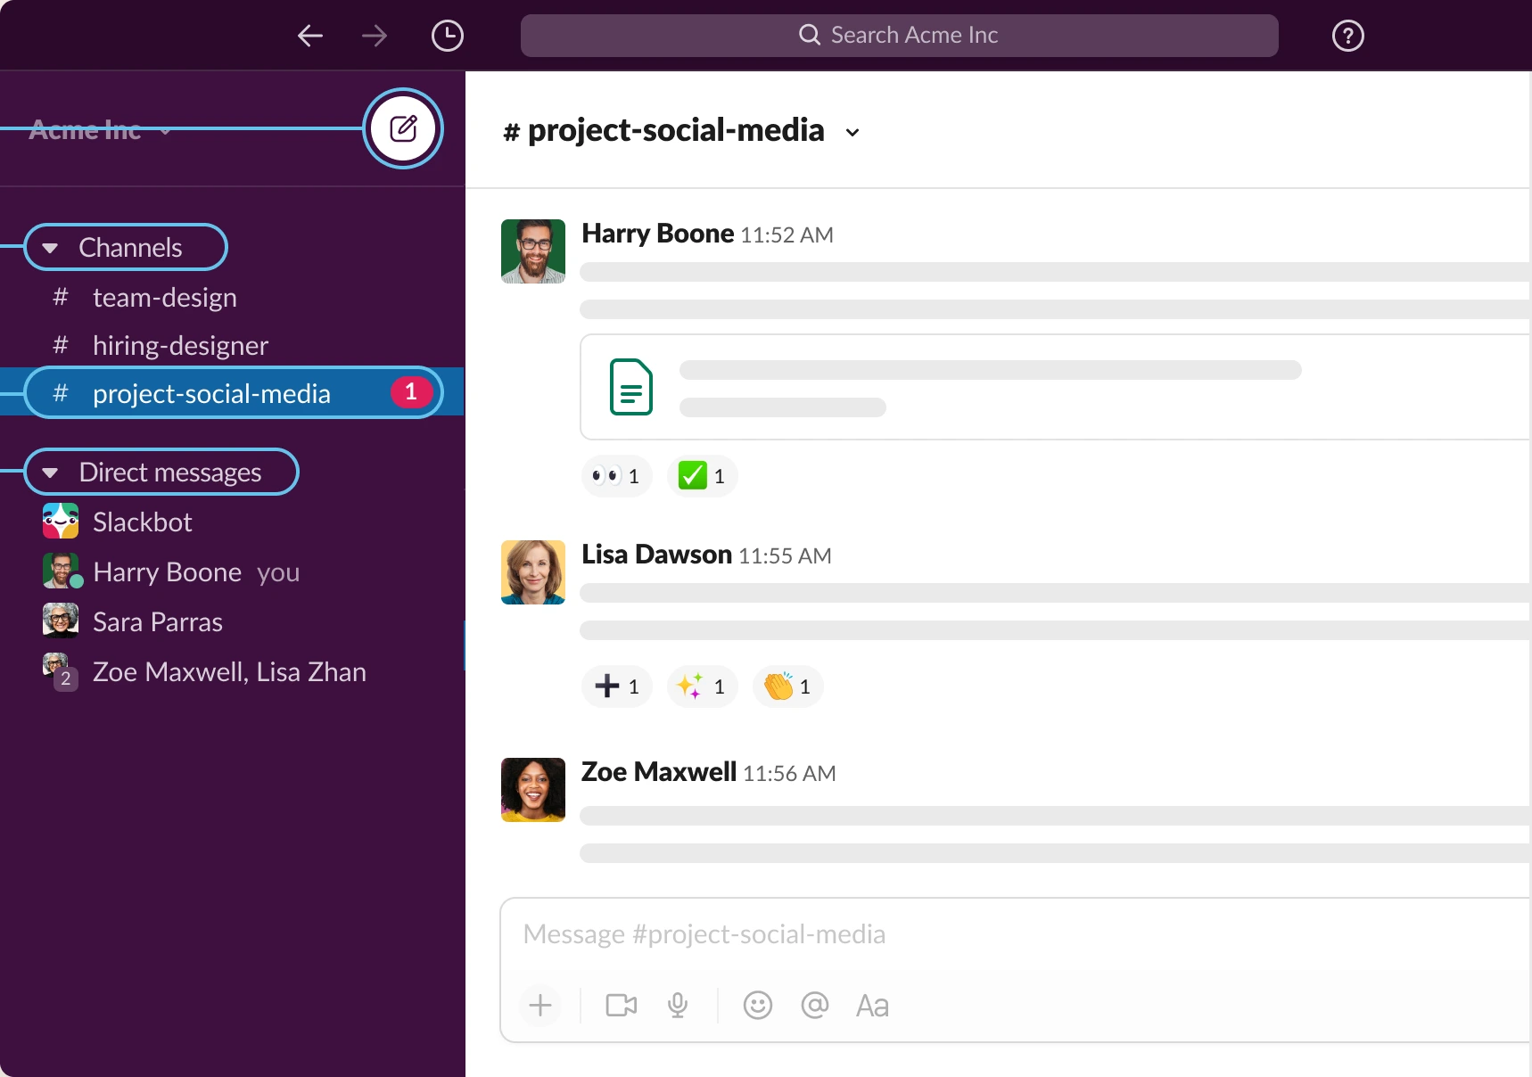Insert a mention with the @ icon
The height and width of the screenshot is (1077, 1532).
(815, 1006)
